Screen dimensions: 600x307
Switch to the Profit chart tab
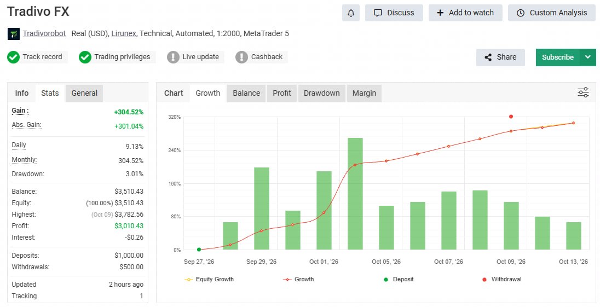point(282,93)
